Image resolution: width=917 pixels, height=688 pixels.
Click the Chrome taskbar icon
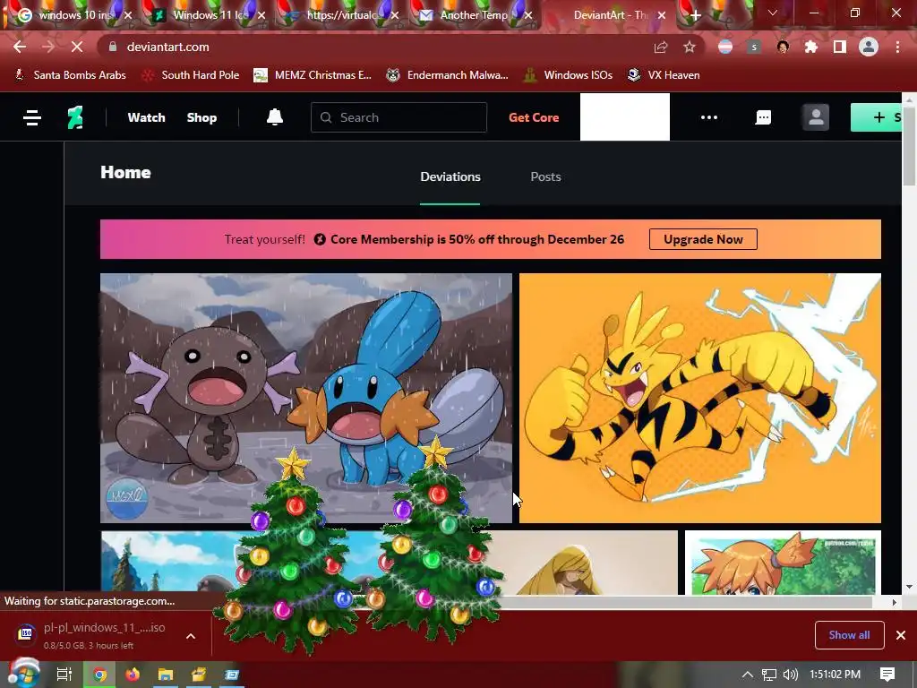[100, 675]
